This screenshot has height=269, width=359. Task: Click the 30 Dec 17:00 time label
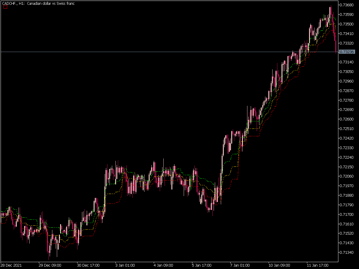(x=88, y=265)
